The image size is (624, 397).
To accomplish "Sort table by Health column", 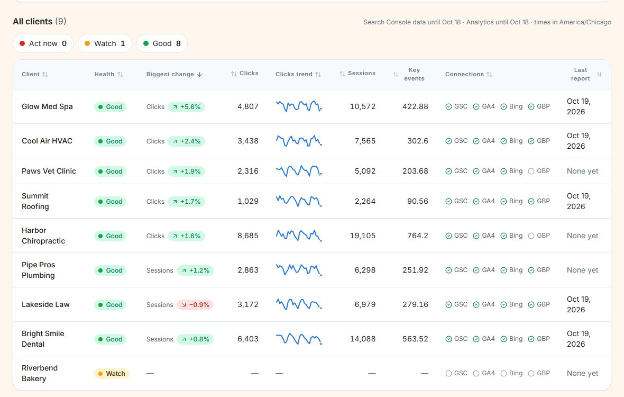I will (x=108, y=75).
